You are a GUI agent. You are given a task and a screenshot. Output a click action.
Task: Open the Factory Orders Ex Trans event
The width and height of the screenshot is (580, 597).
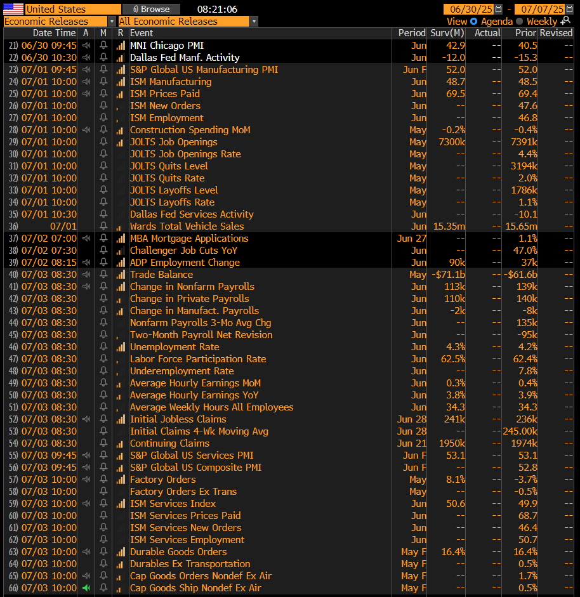point(183,492)
